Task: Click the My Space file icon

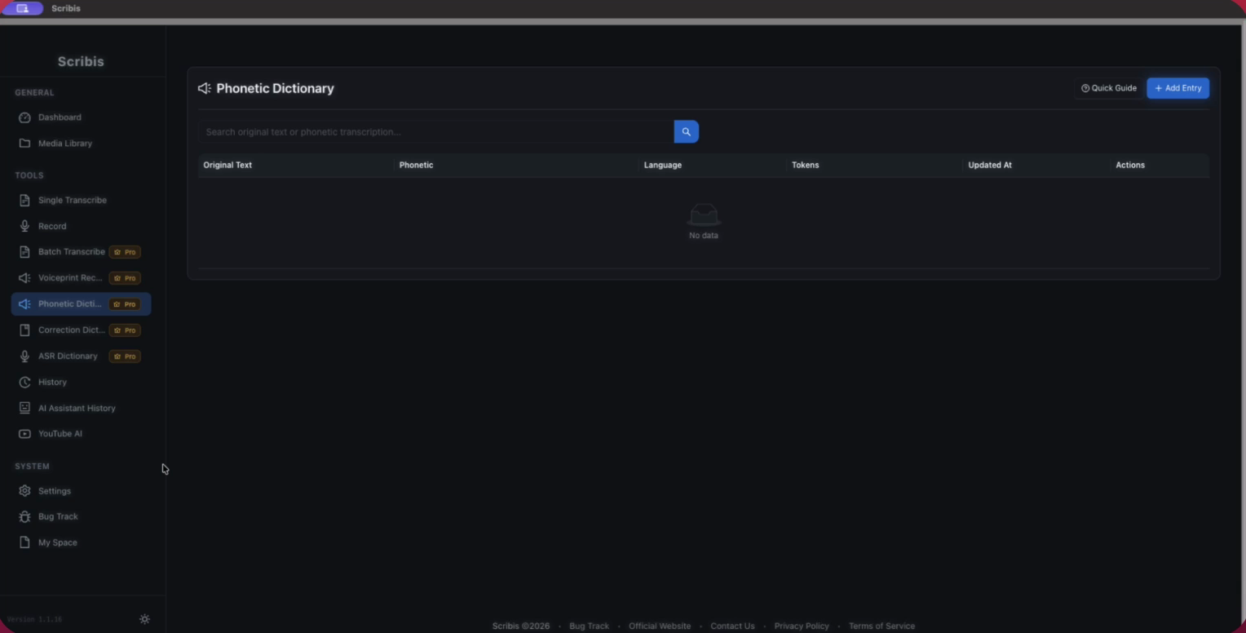Action: coord(24,542)
